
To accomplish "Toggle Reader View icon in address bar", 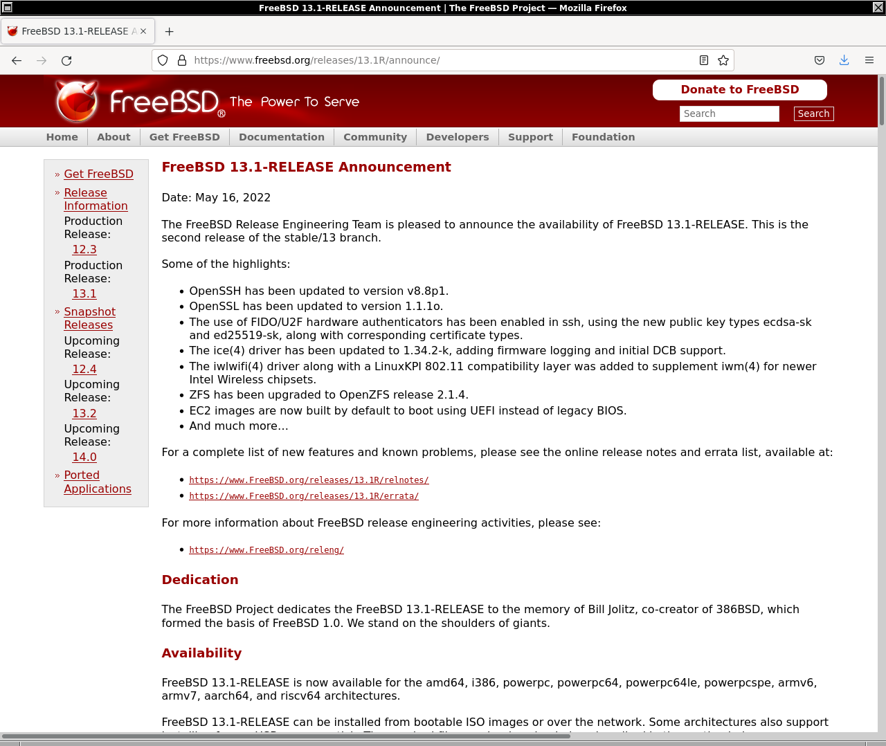I will (x=704, y=60).
